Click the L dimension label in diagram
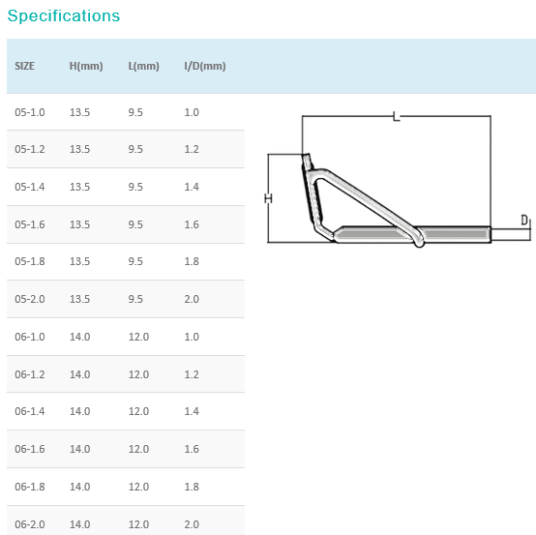Screen dimensions: 536x535 [x=396, y=116]
